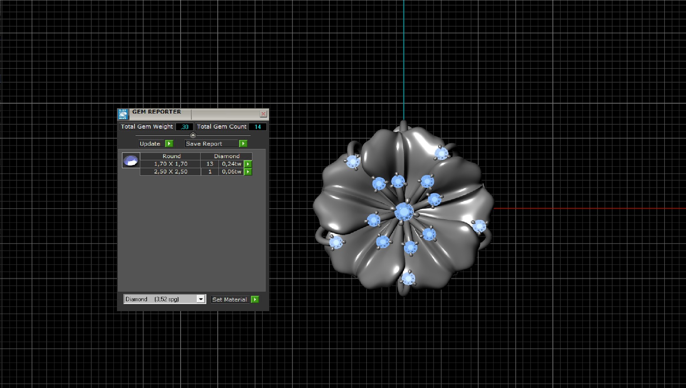
Task: Click the green arrow next to Update
Action: coord(169,144)
